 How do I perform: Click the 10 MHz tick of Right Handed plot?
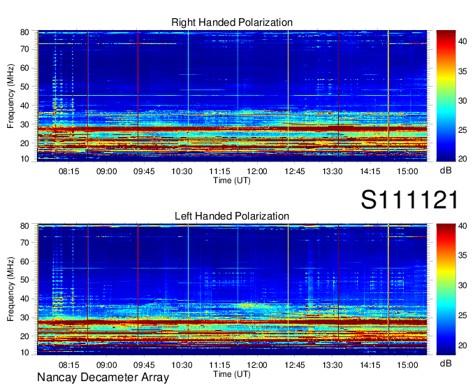pos(24,159)
